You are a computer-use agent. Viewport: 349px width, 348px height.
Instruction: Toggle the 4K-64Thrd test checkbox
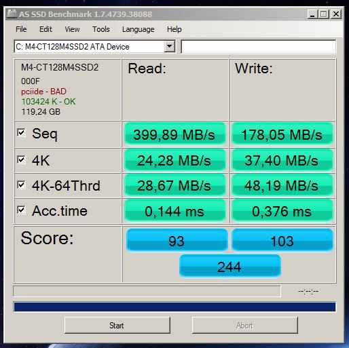21,185
